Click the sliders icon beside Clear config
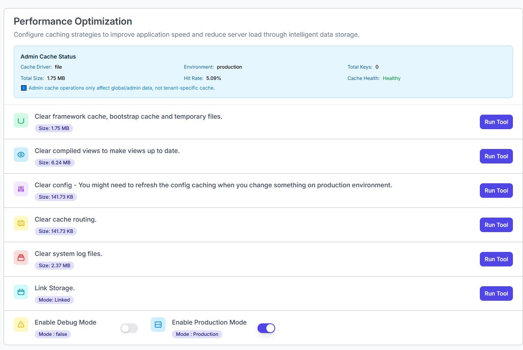 coord(21,189)
